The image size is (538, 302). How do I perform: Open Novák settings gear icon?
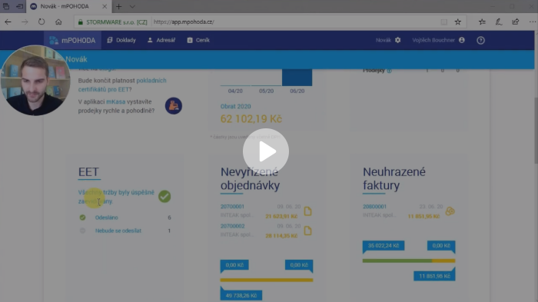pos(397,40)
